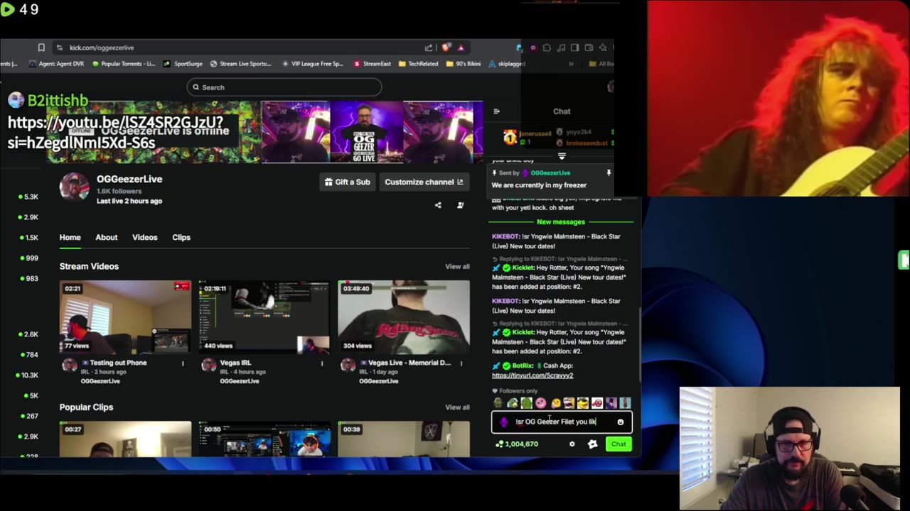Image resolution: width=910 pixels, height=511 pixels.
Task: Open the Brave Wallet icon in toolbar
Action: click(589, 48)
